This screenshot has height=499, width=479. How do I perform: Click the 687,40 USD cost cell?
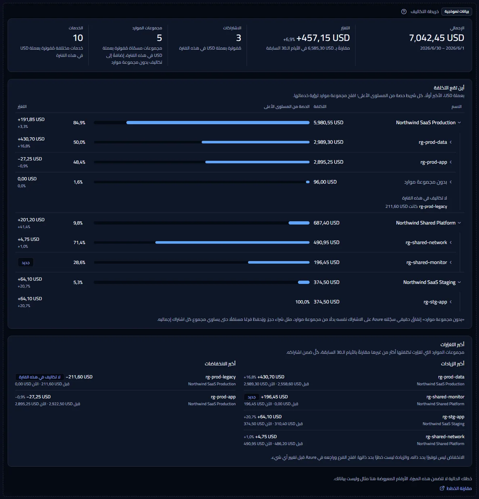327,223
